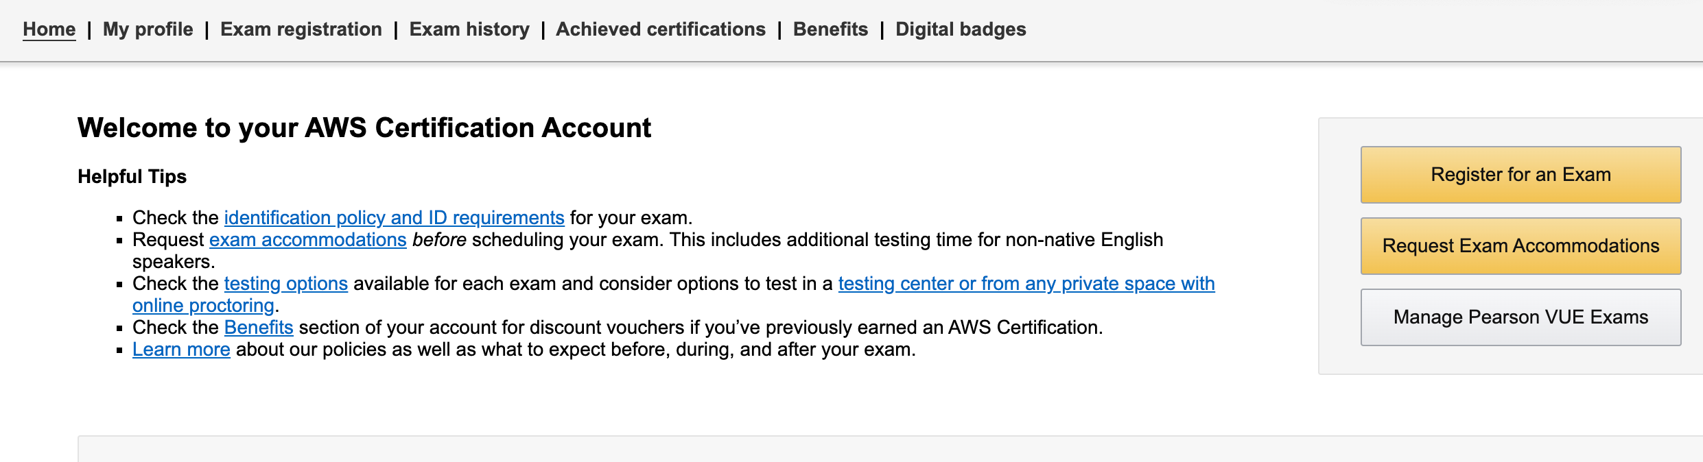1703x462 pixels.
Task: Select Benefits in the top navigation
Action: [x=830, y=29]
